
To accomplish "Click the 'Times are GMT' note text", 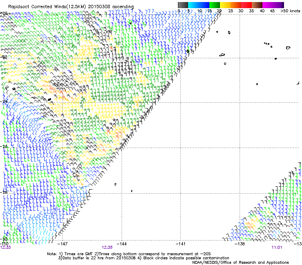I will click(78, 254).
